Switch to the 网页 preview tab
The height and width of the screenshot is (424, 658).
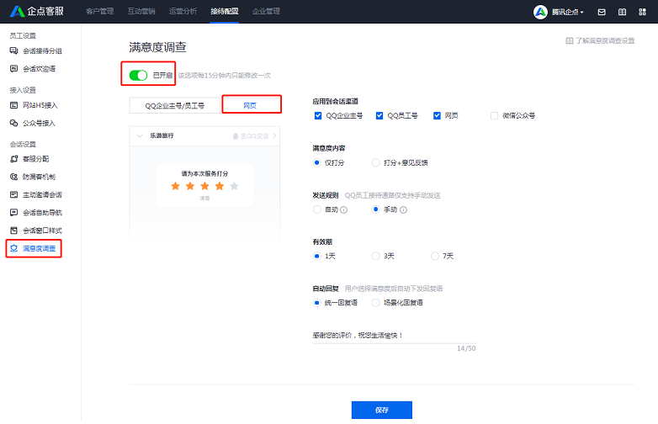pos(250,105)
